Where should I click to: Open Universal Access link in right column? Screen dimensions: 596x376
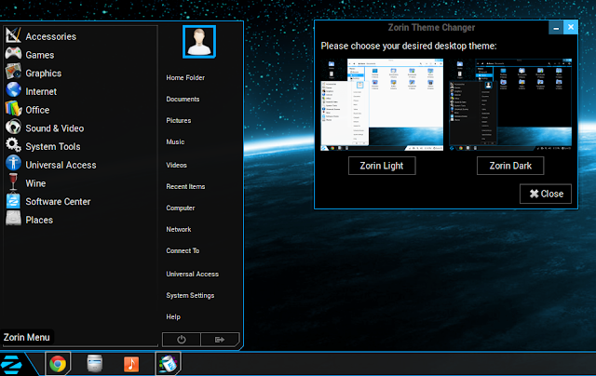tap(193, 274)
